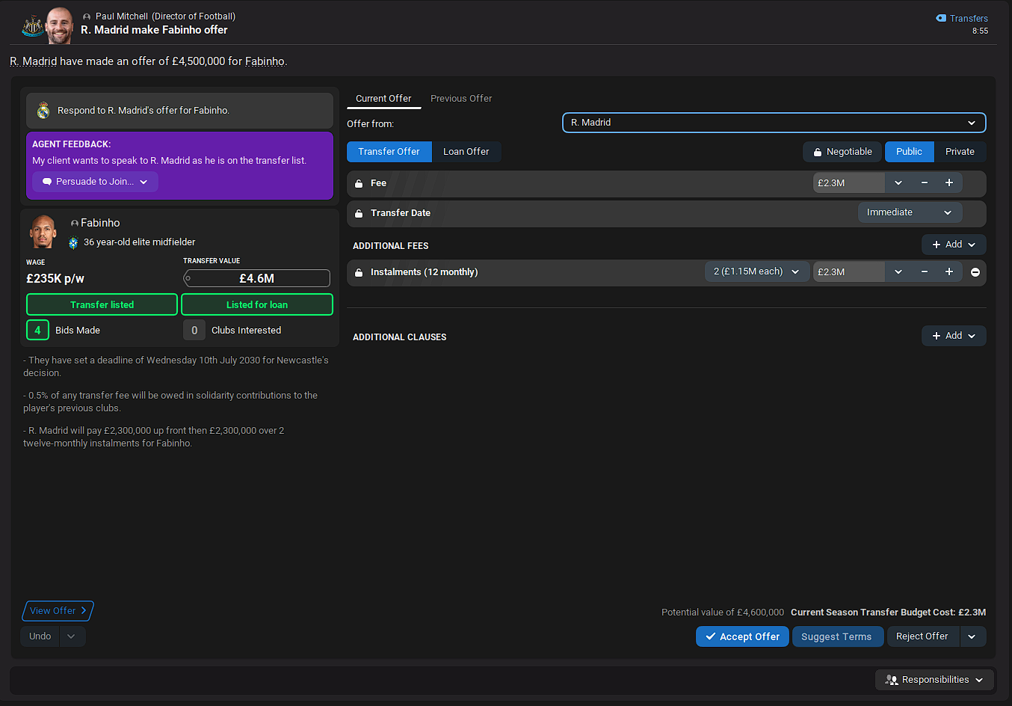Expand the Reject Offer options arrow
Viewport: 1012px width, 706px height.
click(x=972, y=636)
